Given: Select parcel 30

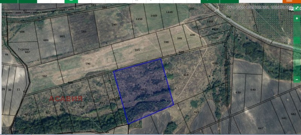Looking at the screenshot, I should pyautogui.click(x=10, y=90).
